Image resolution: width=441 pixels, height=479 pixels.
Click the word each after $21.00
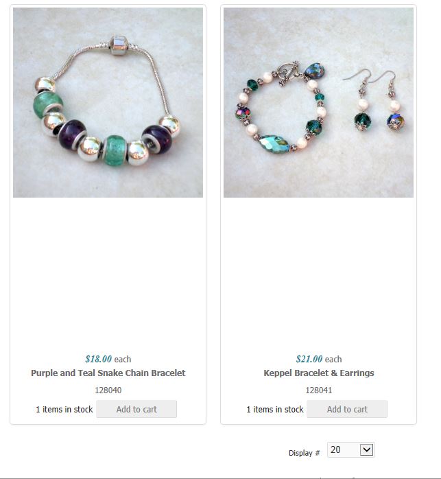(x=333, y=360)
